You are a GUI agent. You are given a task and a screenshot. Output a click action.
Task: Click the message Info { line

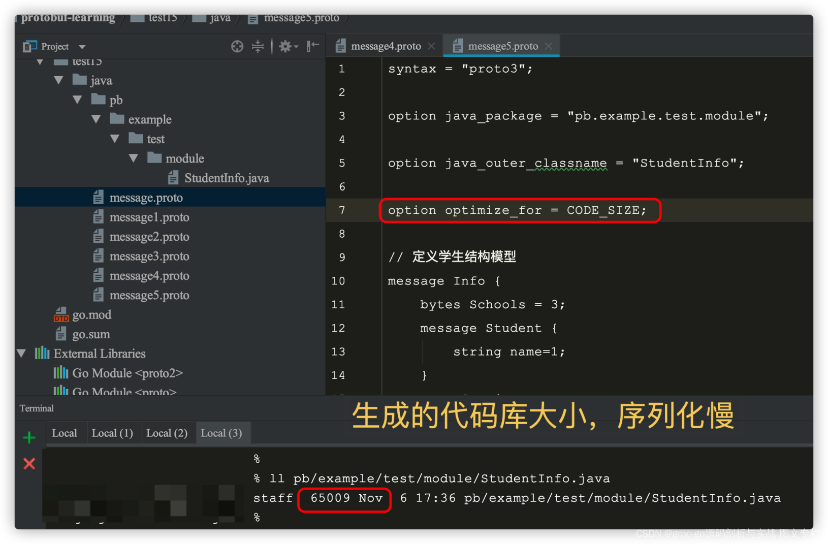click(444, 281)
